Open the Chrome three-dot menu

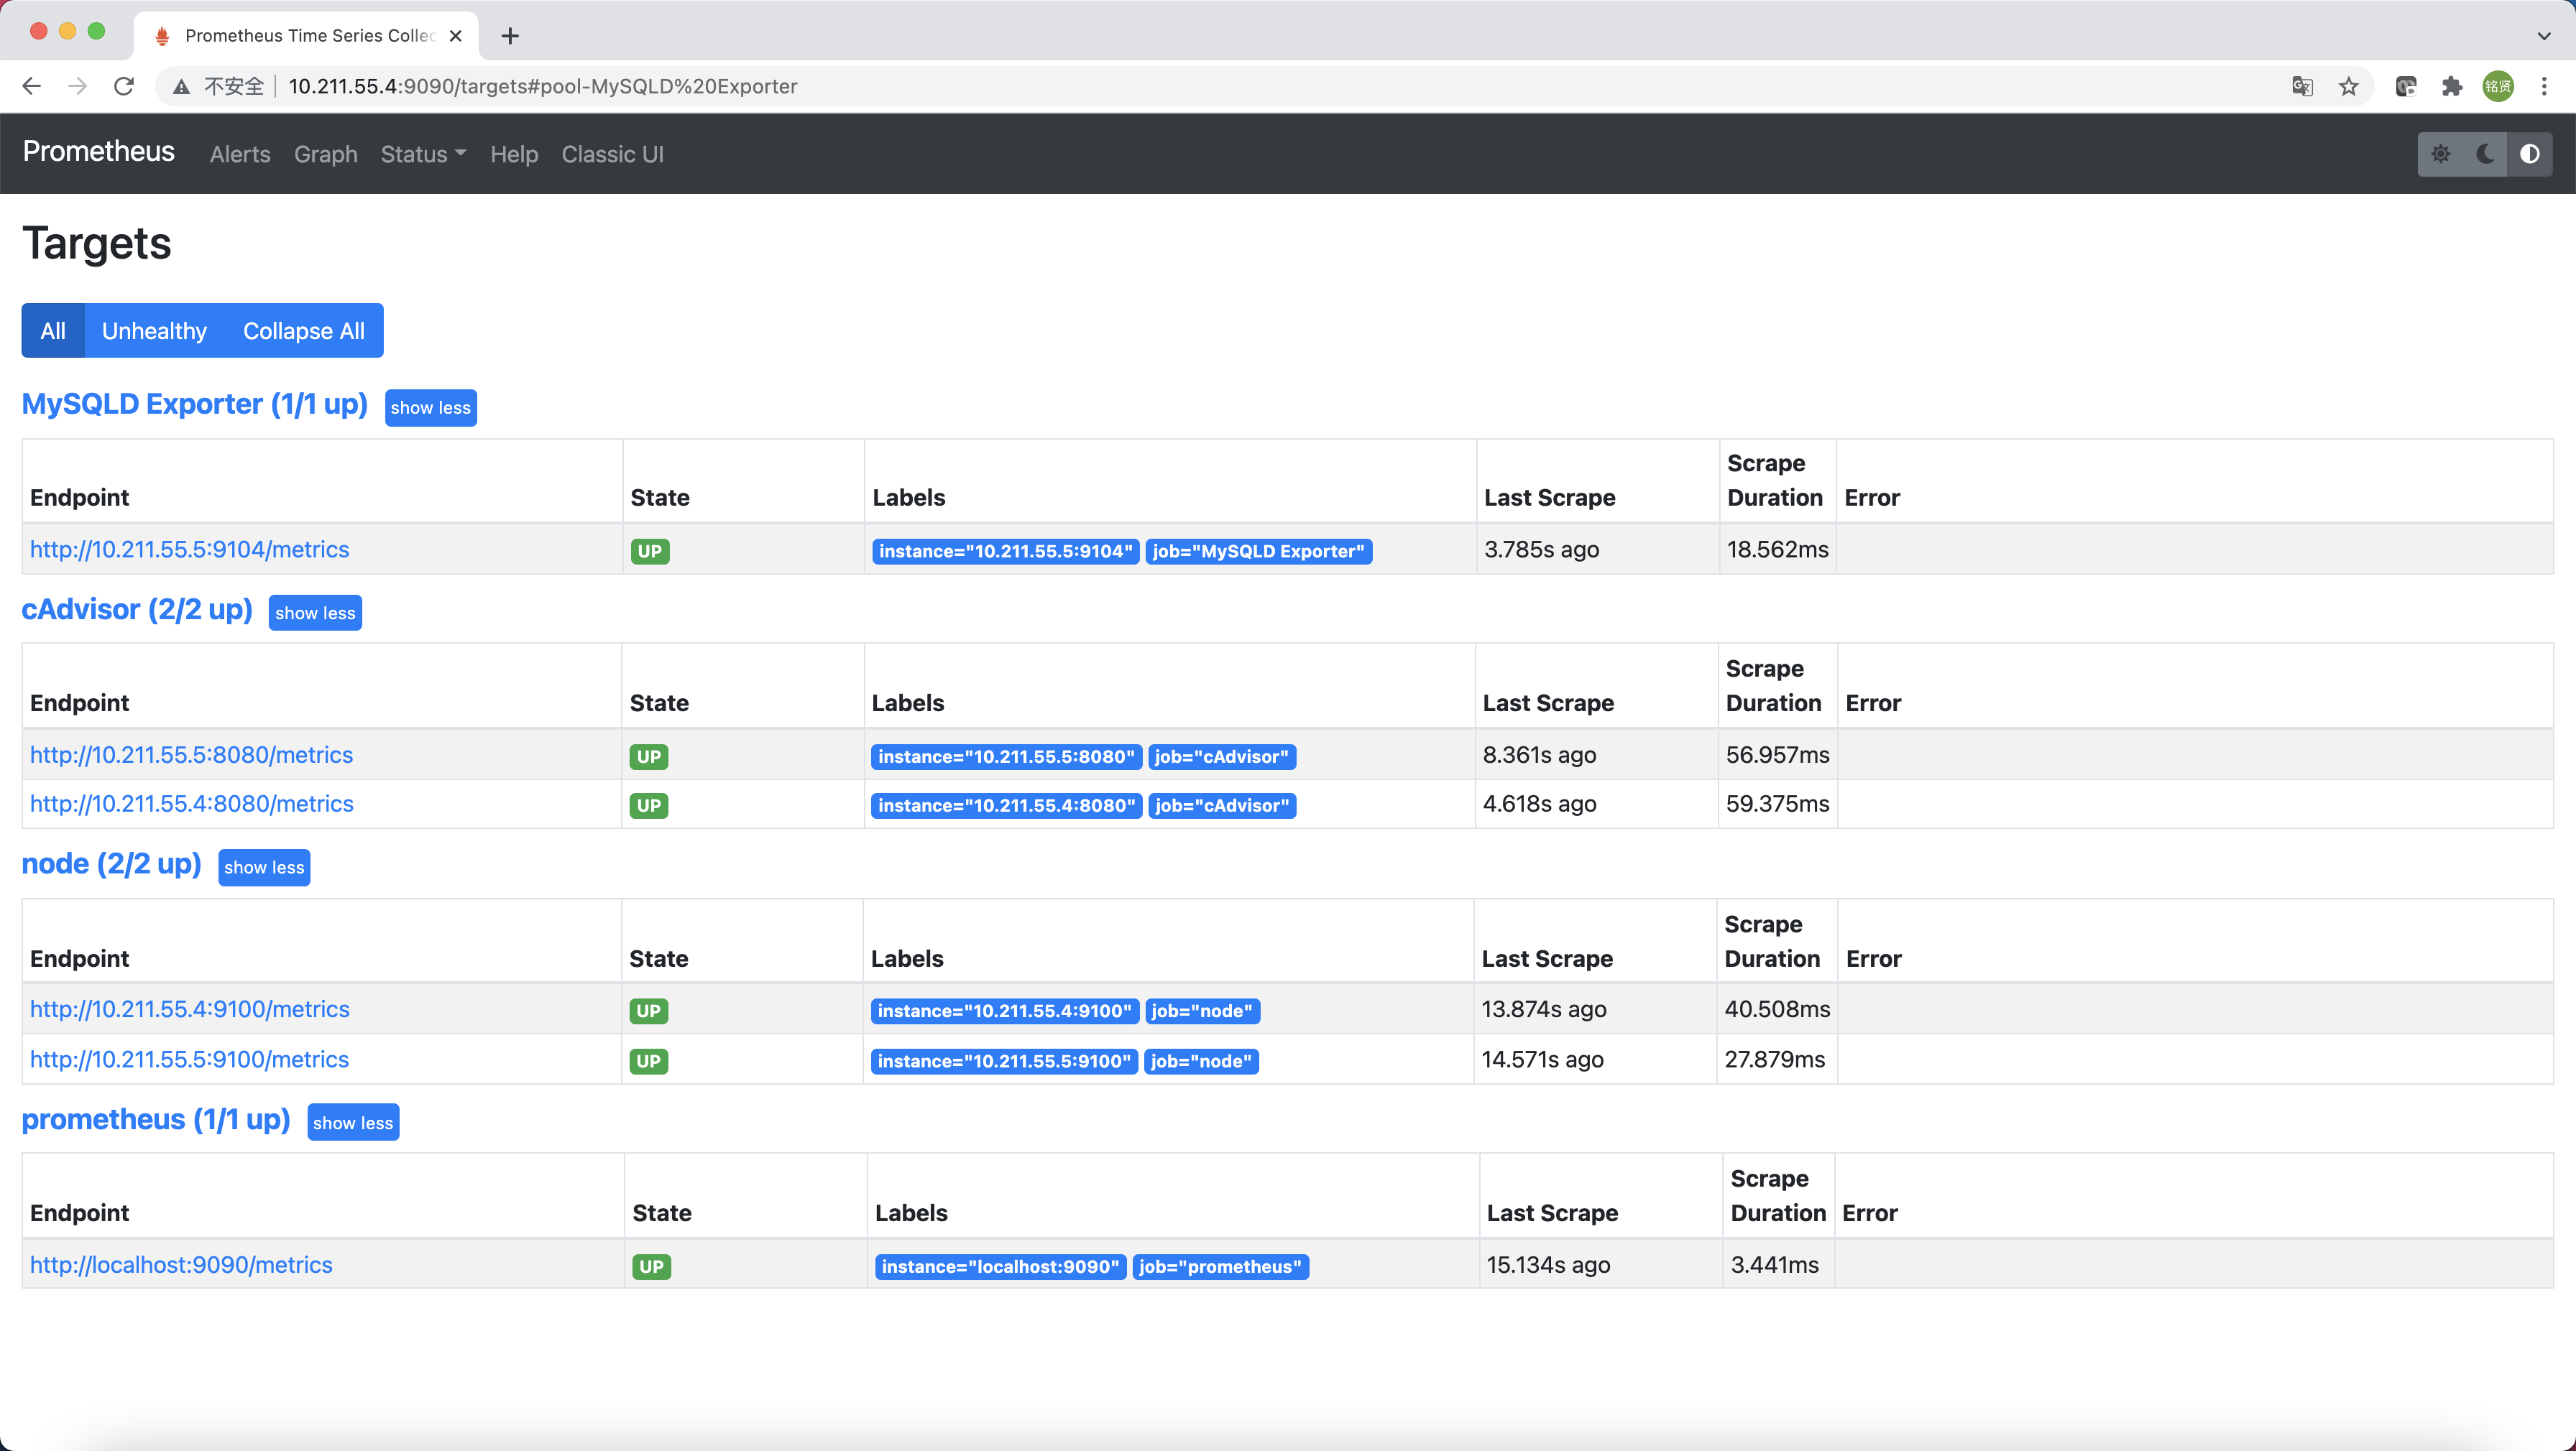(x=2544, y=86)
